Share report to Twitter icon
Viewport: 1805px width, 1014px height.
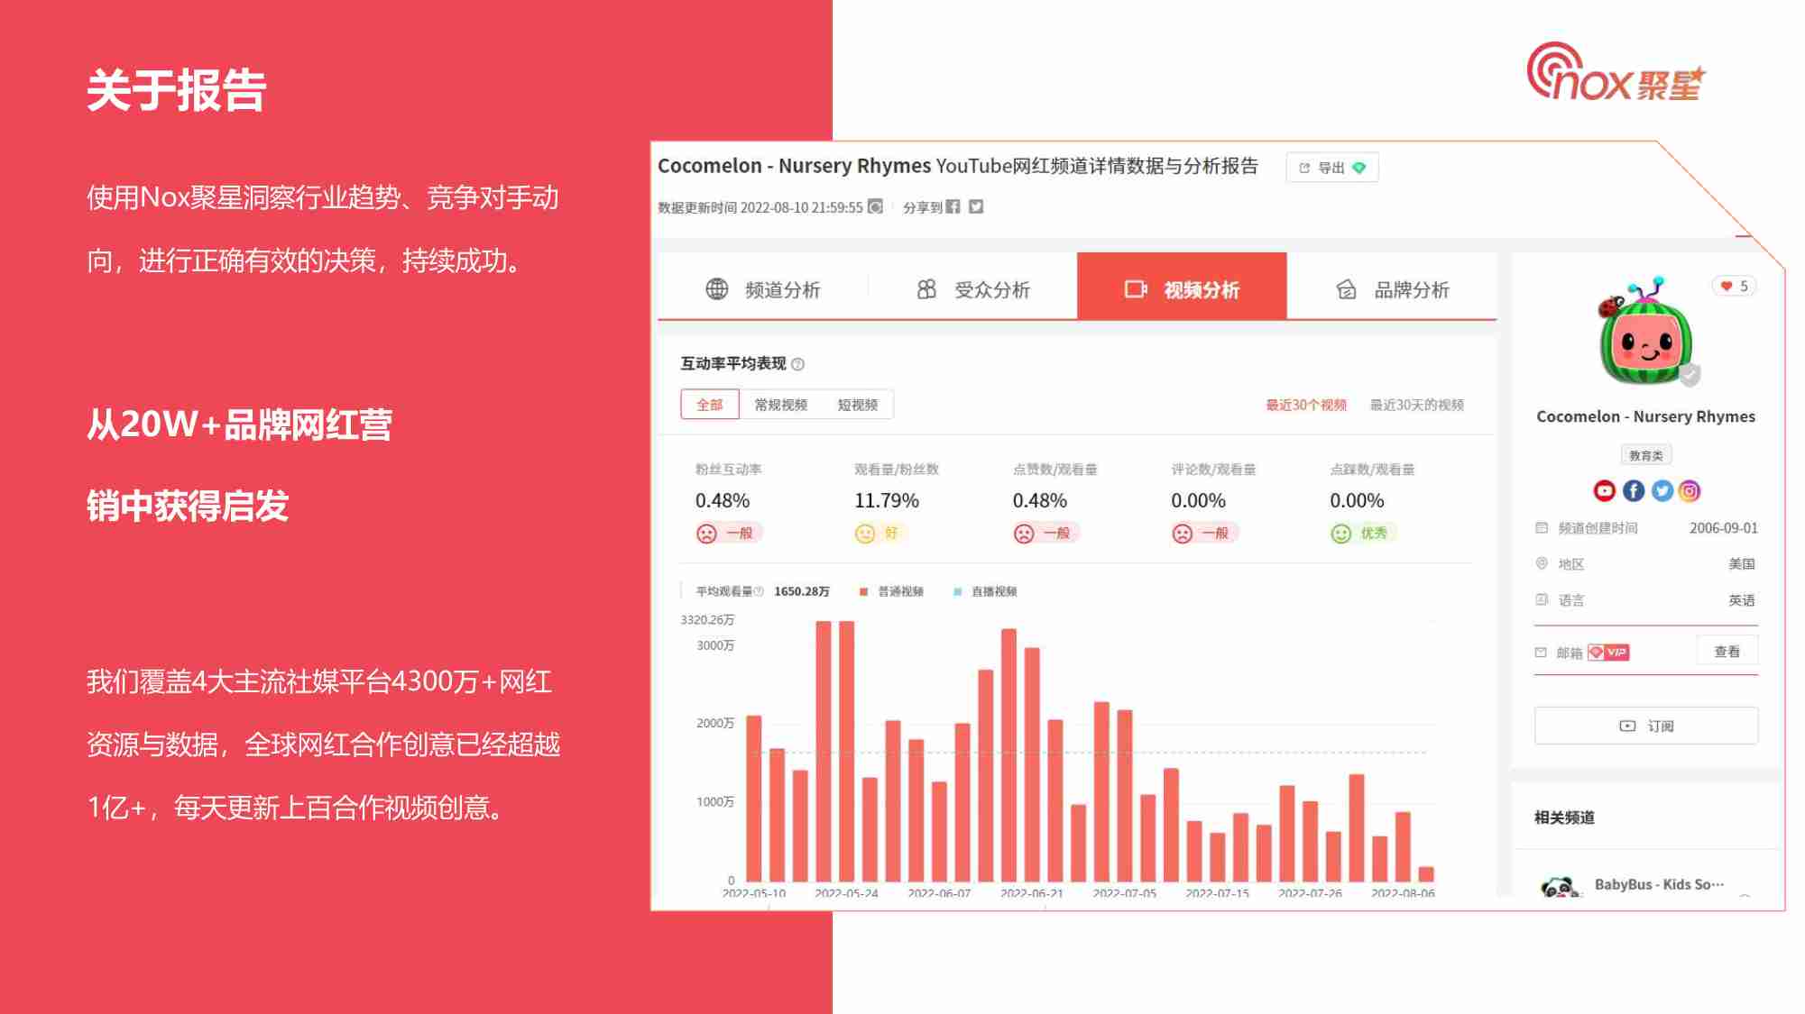pyautogui.click(x=976, y=206)
